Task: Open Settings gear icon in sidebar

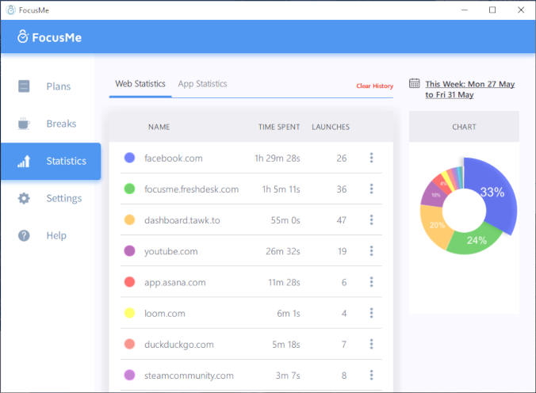Action: [x=24, y=198]
